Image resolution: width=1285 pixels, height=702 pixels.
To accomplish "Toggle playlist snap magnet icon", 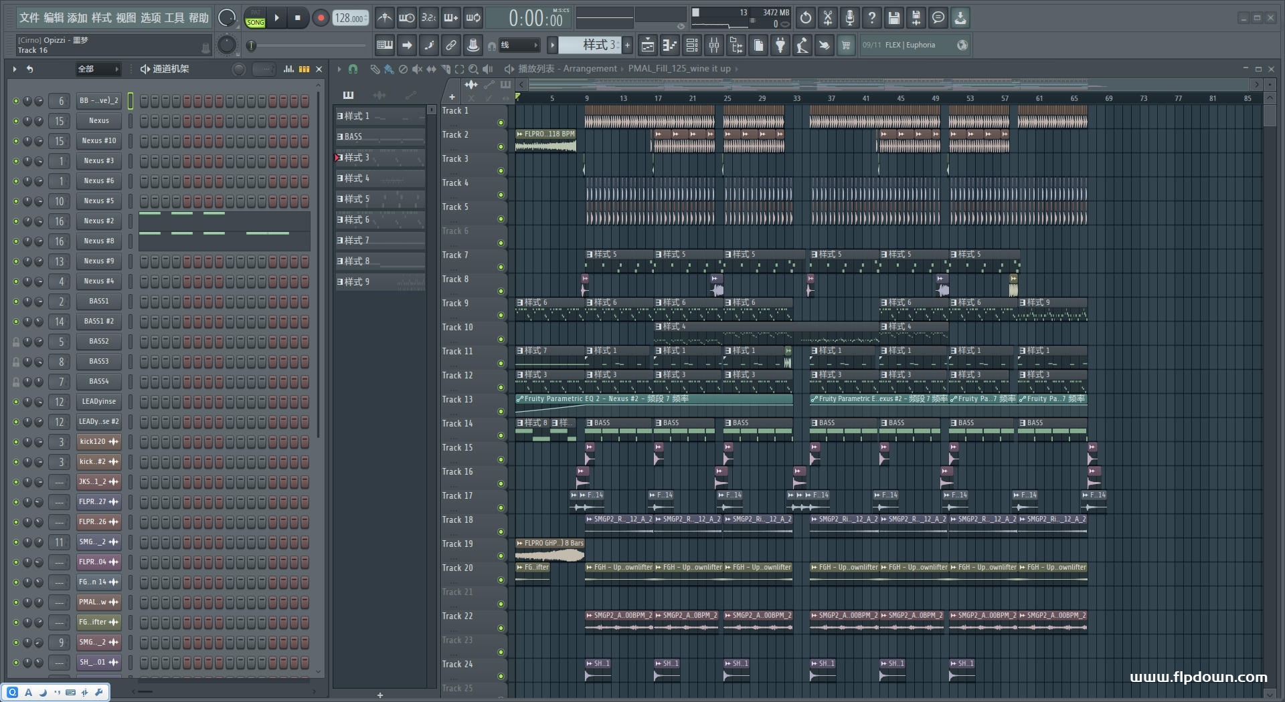I will (x=353, y=69).
